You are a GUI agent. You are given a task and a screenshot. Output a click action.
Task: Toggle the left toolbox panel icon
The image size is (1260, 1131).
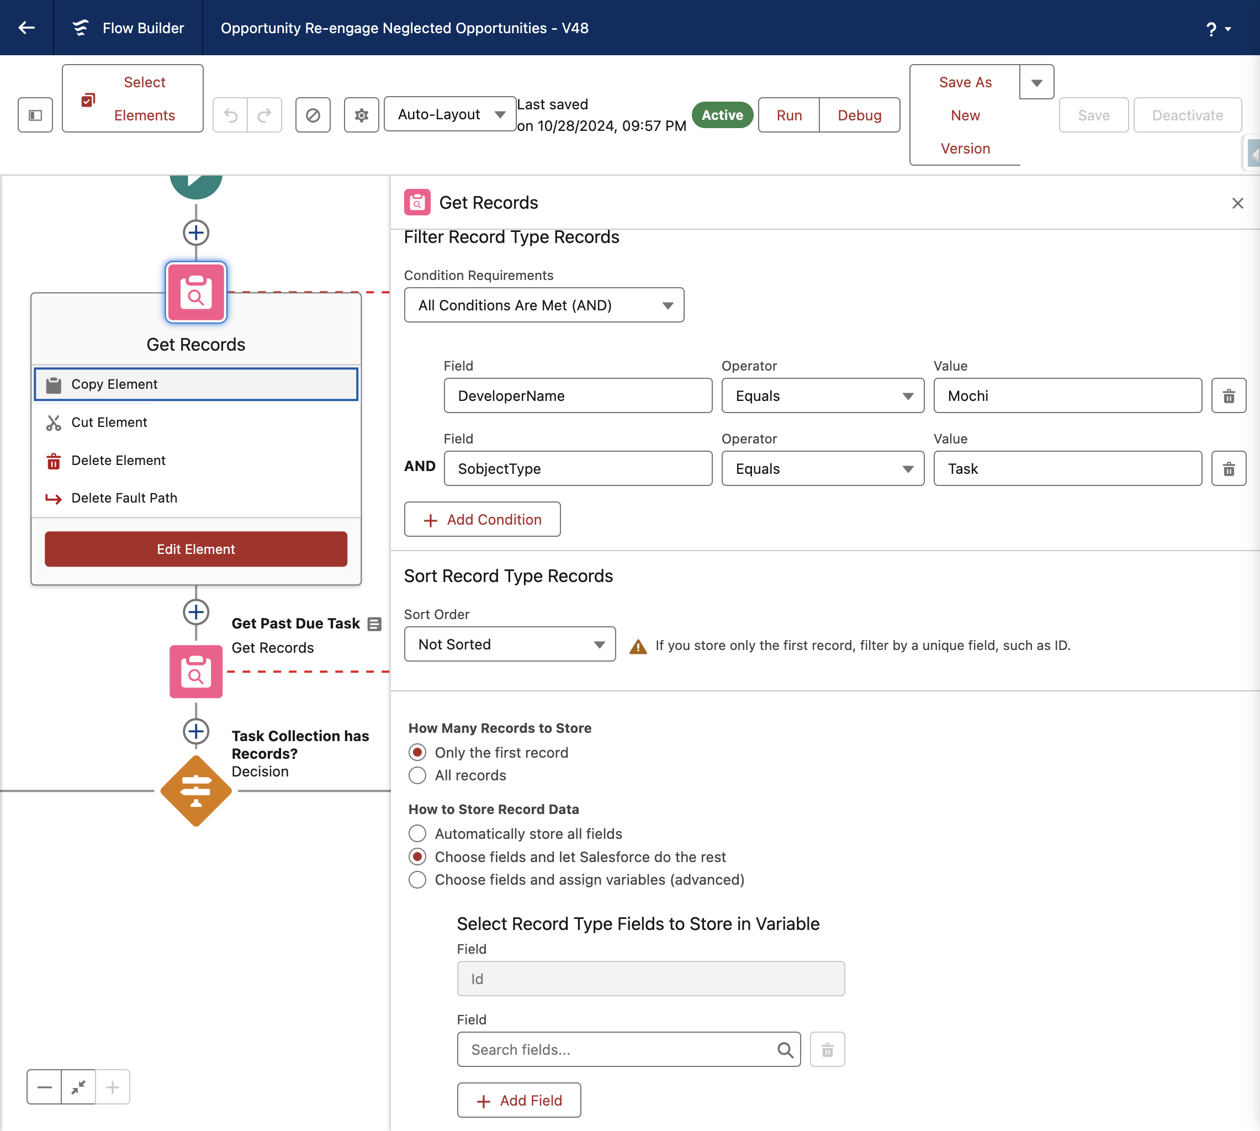pos(35,115)
